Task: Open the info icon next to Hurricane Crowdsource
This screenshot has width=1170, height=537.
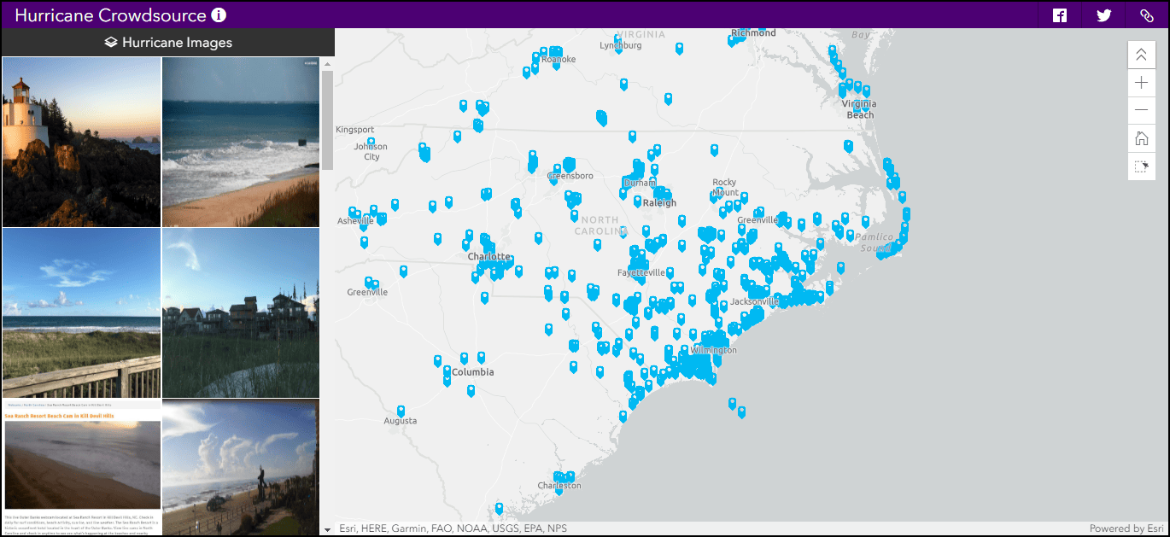Action: tap(217, 15)
